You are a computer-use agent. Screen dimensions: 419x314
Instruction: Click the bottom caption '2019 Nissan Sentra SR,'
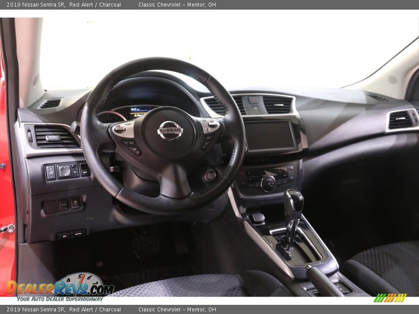tap(36, 310)
